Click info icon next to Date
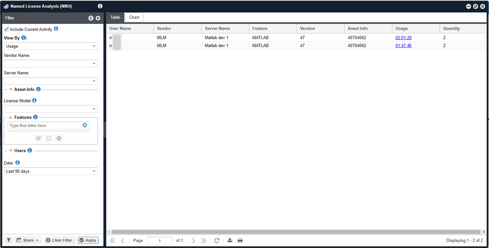The image size is (489, 248). coord(17,163)
